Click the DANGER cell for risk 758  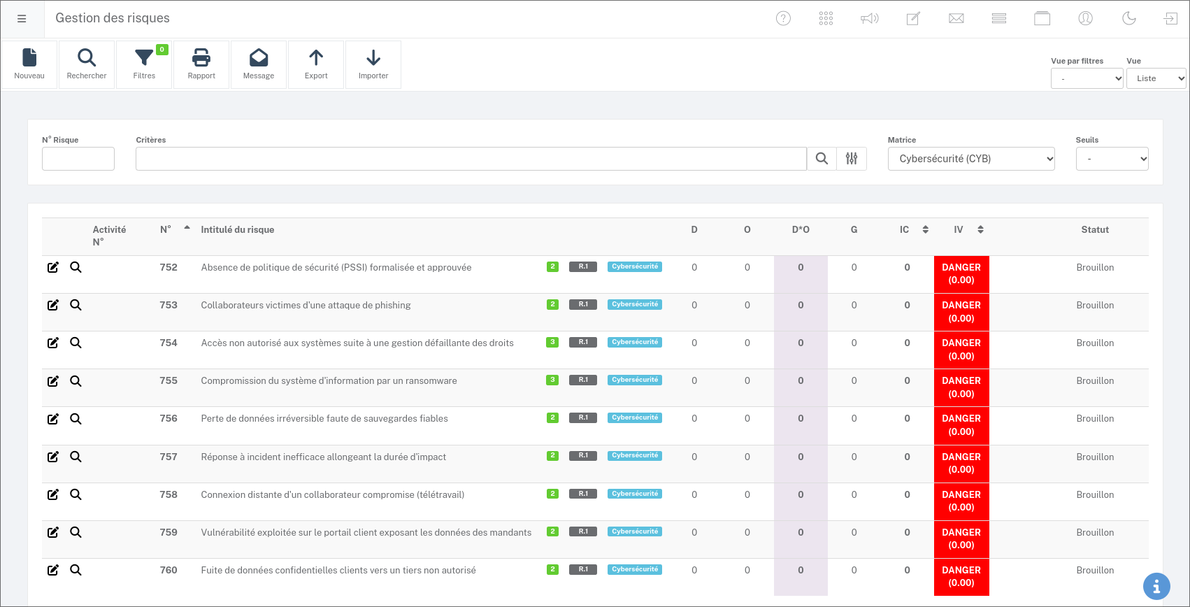[961, 501]
